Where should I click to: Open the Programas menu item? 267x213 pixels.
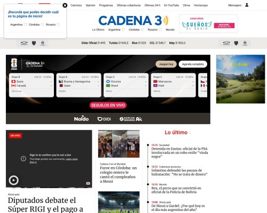tap(106, 5)
